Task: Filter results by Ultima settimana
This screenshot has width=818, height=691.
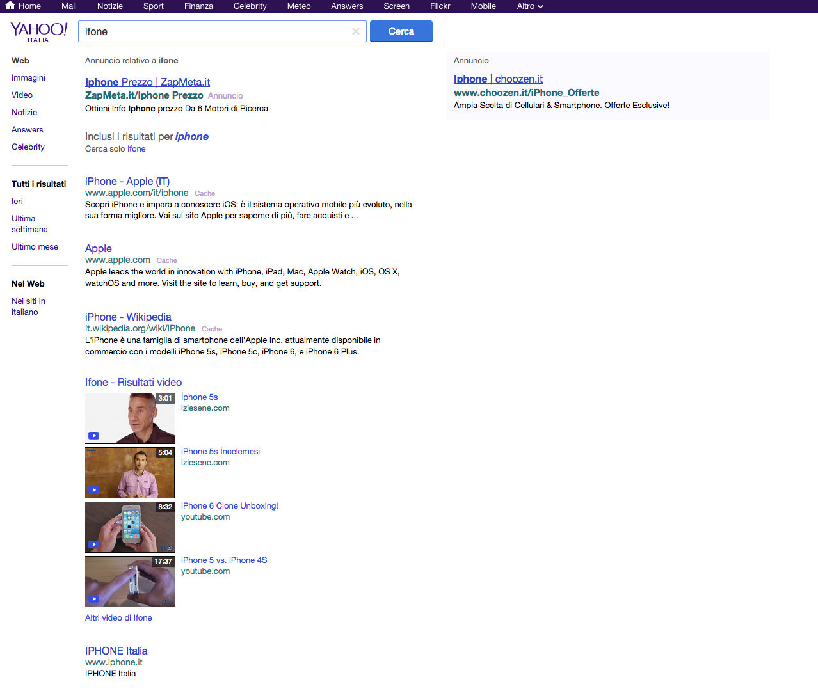Action: [x=29, y=224]
